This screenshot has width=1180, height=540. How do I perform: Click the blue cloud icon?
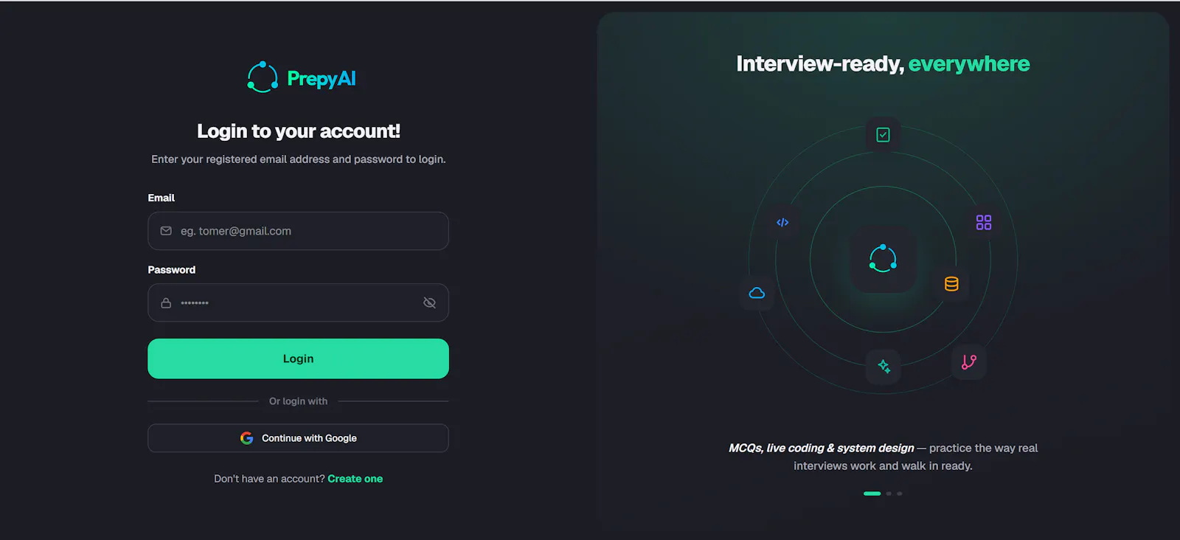click(x=757, y=293)
